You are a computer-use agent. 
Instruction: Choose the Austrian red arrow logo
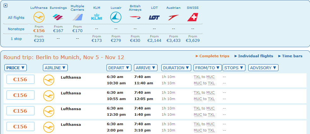(x=173, y=18)
